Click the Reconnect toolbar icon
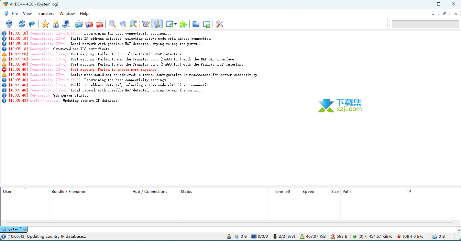The height and width of the screenshot is (241, 461). click(x=22, y=24)
